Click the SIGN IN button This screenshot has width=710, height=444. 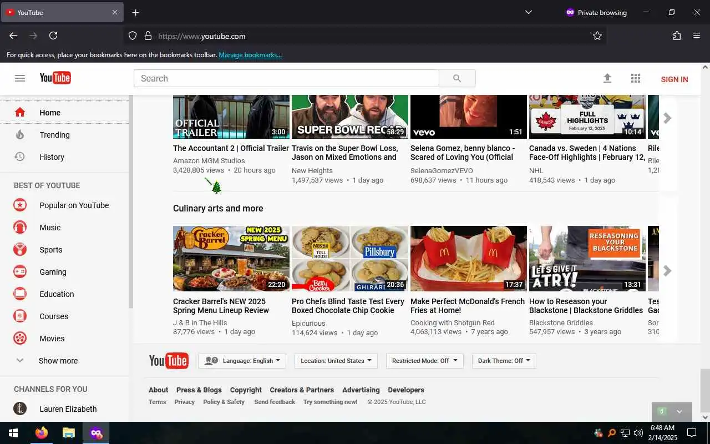click(x=674, y=79)
